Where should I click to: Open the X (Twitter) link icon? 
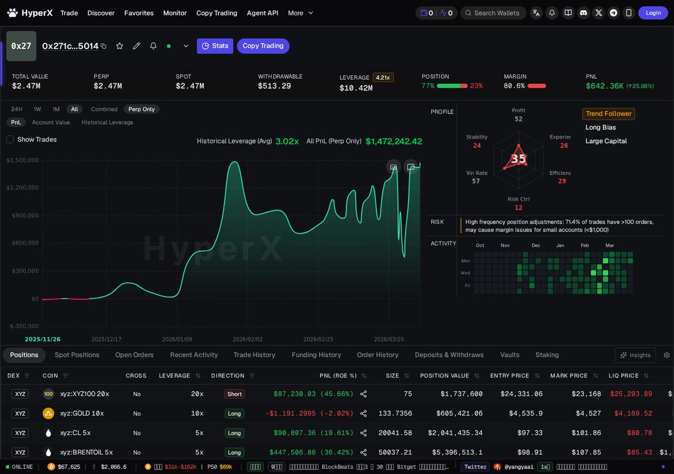coord(599,13)
